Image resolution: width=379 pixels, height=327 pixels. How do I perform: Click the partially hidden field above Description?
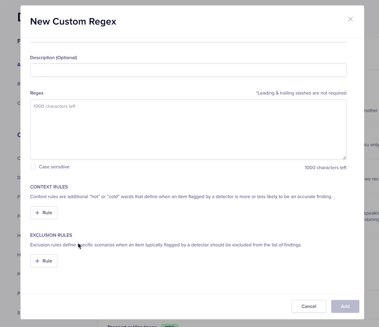[x=188, y=41]
